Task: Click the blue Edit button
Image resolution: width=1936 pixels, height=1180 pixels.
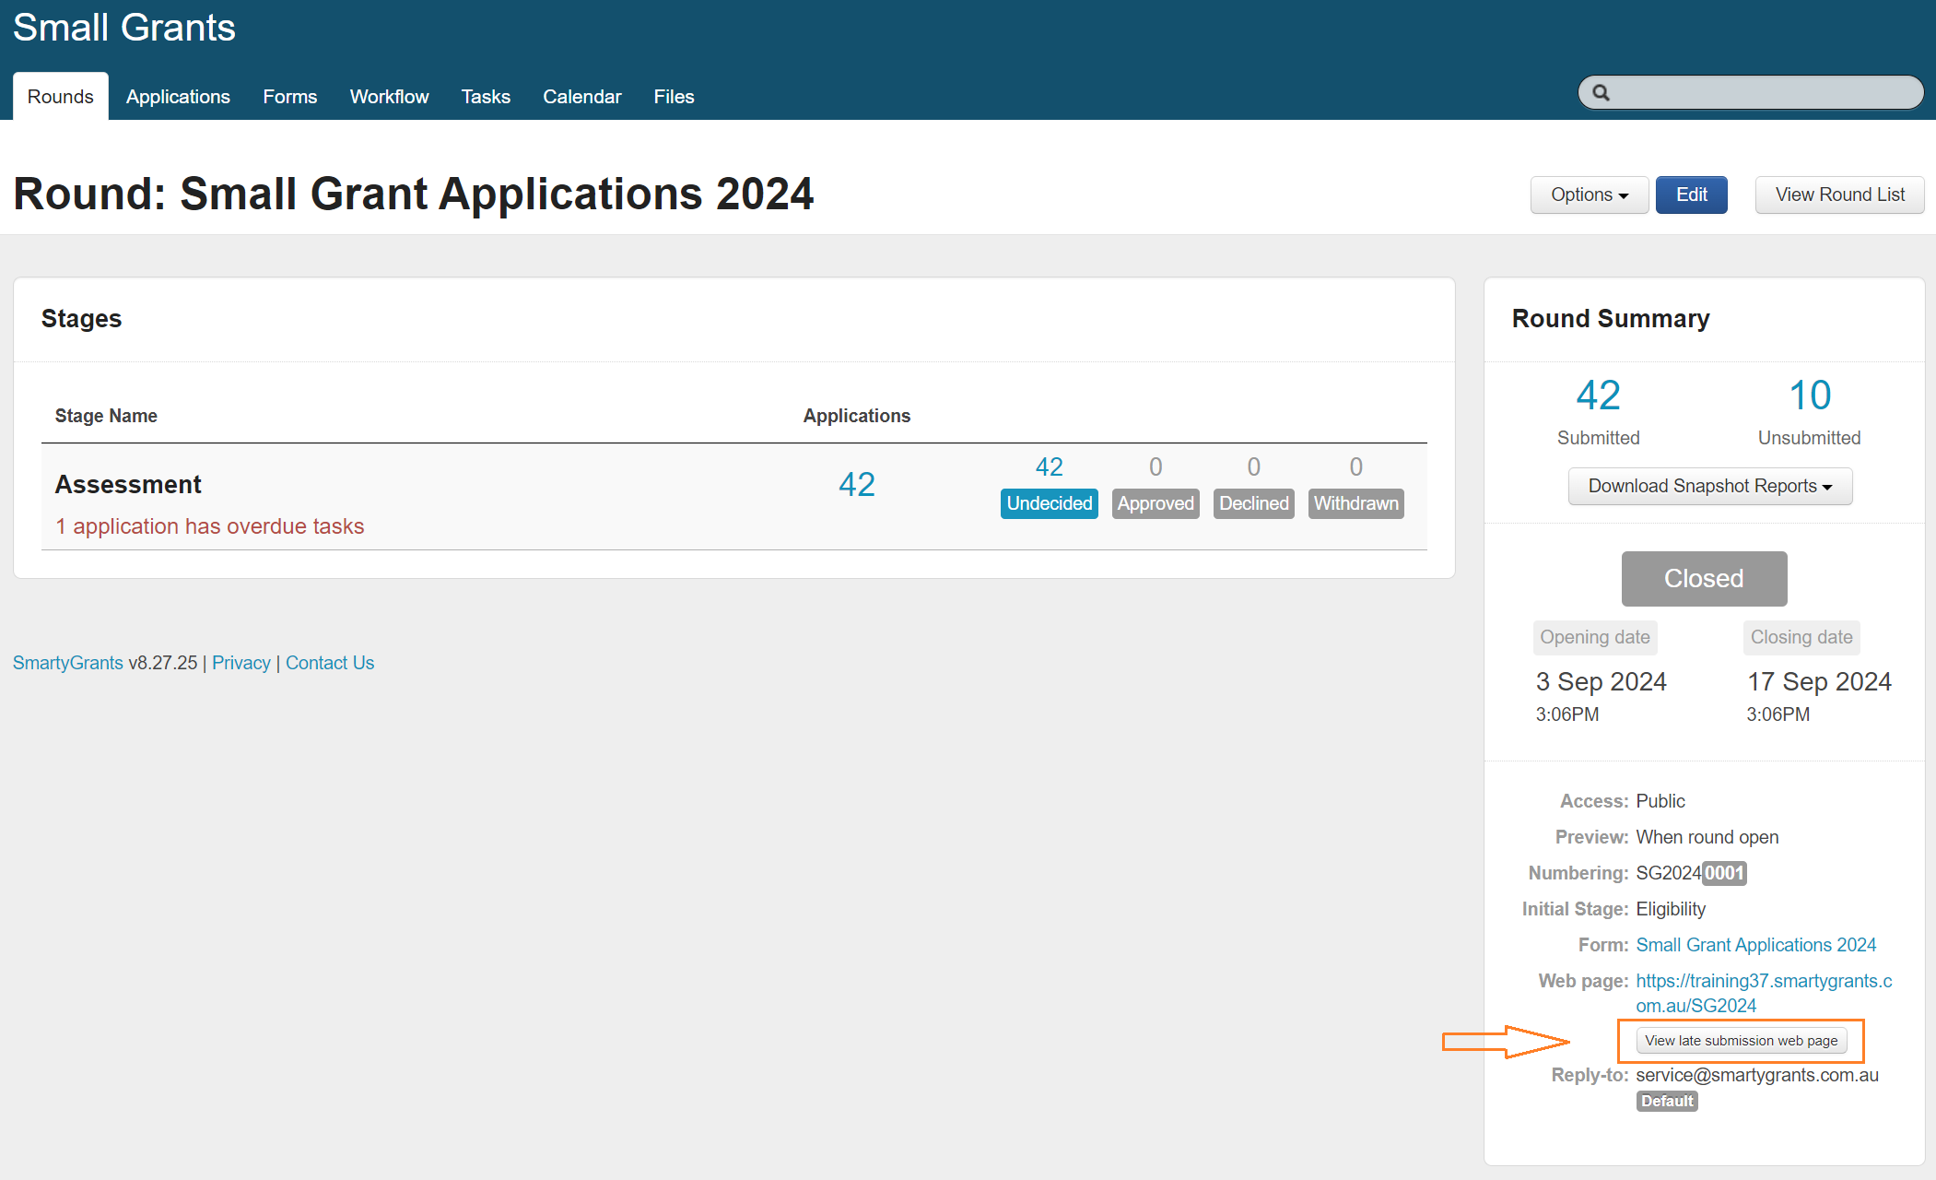Action: pyautogui.click(x=1691, y=195)
